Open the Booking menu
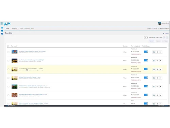 [x=150, y=29]
